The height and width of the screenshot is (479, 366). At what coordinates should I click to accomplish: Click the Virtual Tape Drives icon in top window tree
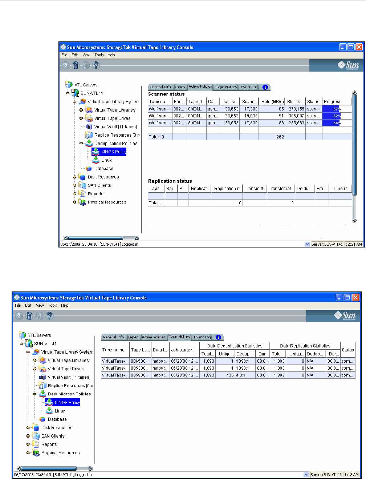tap(89, 118)
